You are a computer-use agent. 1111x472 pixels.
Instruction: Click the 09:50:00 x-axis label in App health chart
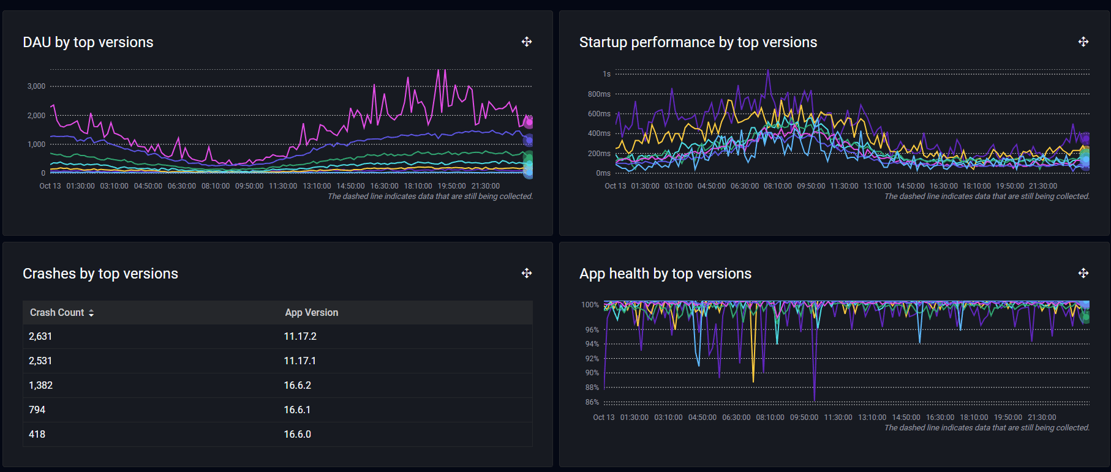click(804, 418)
